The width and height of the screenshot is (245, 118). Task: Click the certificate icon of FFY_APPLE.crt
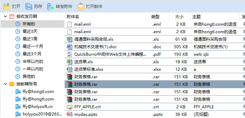(69, 107)
